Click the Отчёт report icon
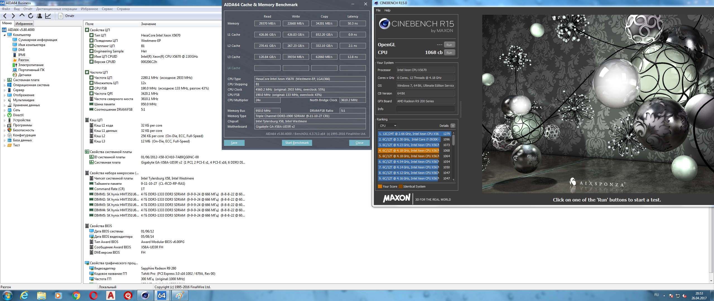The width and height of the screenshot is (714, 301). pos(61,16)
